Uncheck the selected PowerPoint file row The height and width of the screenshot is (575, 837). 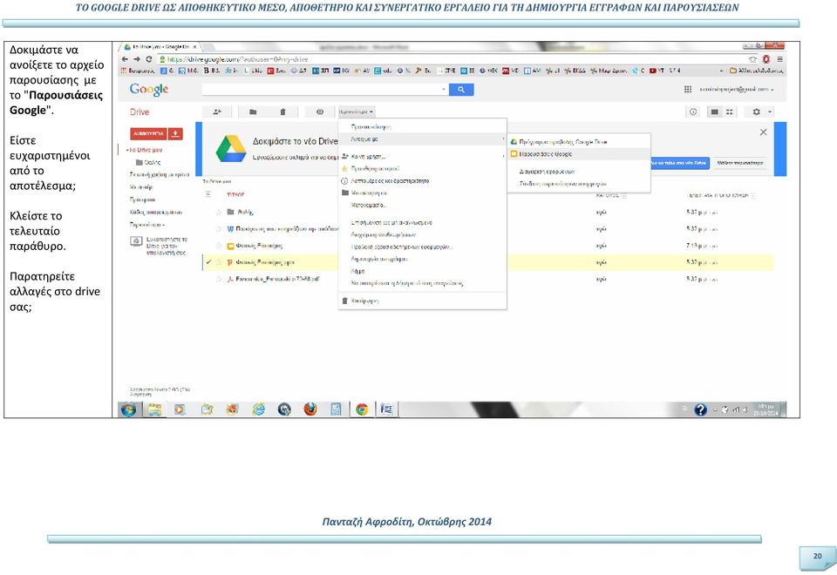pyautogui.click(x=208, y=262)
